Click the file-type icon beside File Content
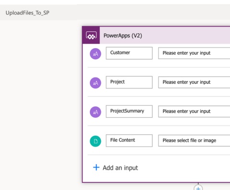The height and width of the screenshot is (190, 230). point(96,141)
